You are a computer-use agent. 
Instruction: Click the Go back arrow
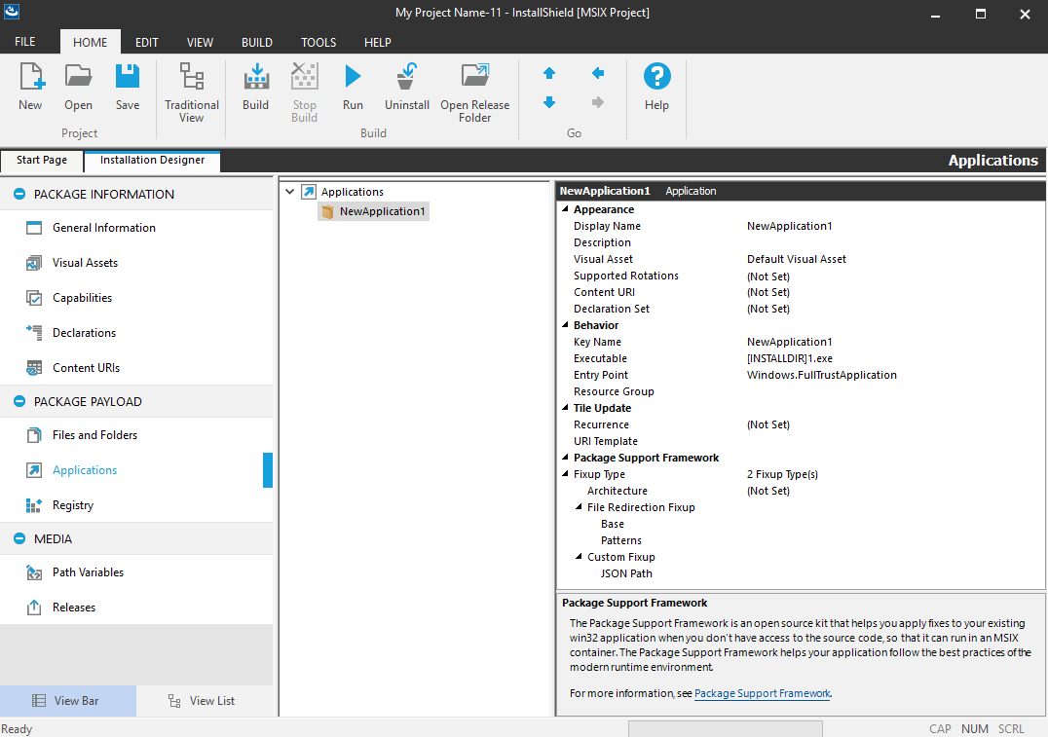598,73
